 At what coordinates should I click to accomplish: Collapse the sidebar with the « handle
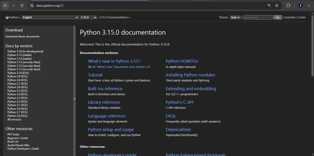[75, 99]
